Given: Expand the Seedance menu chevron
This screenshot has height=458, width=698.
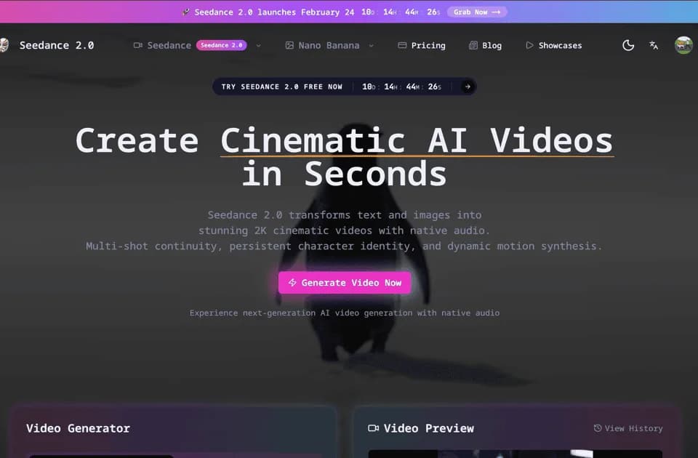Looking at the screenshot, I should pyautogui.click(x=258, y=45).
